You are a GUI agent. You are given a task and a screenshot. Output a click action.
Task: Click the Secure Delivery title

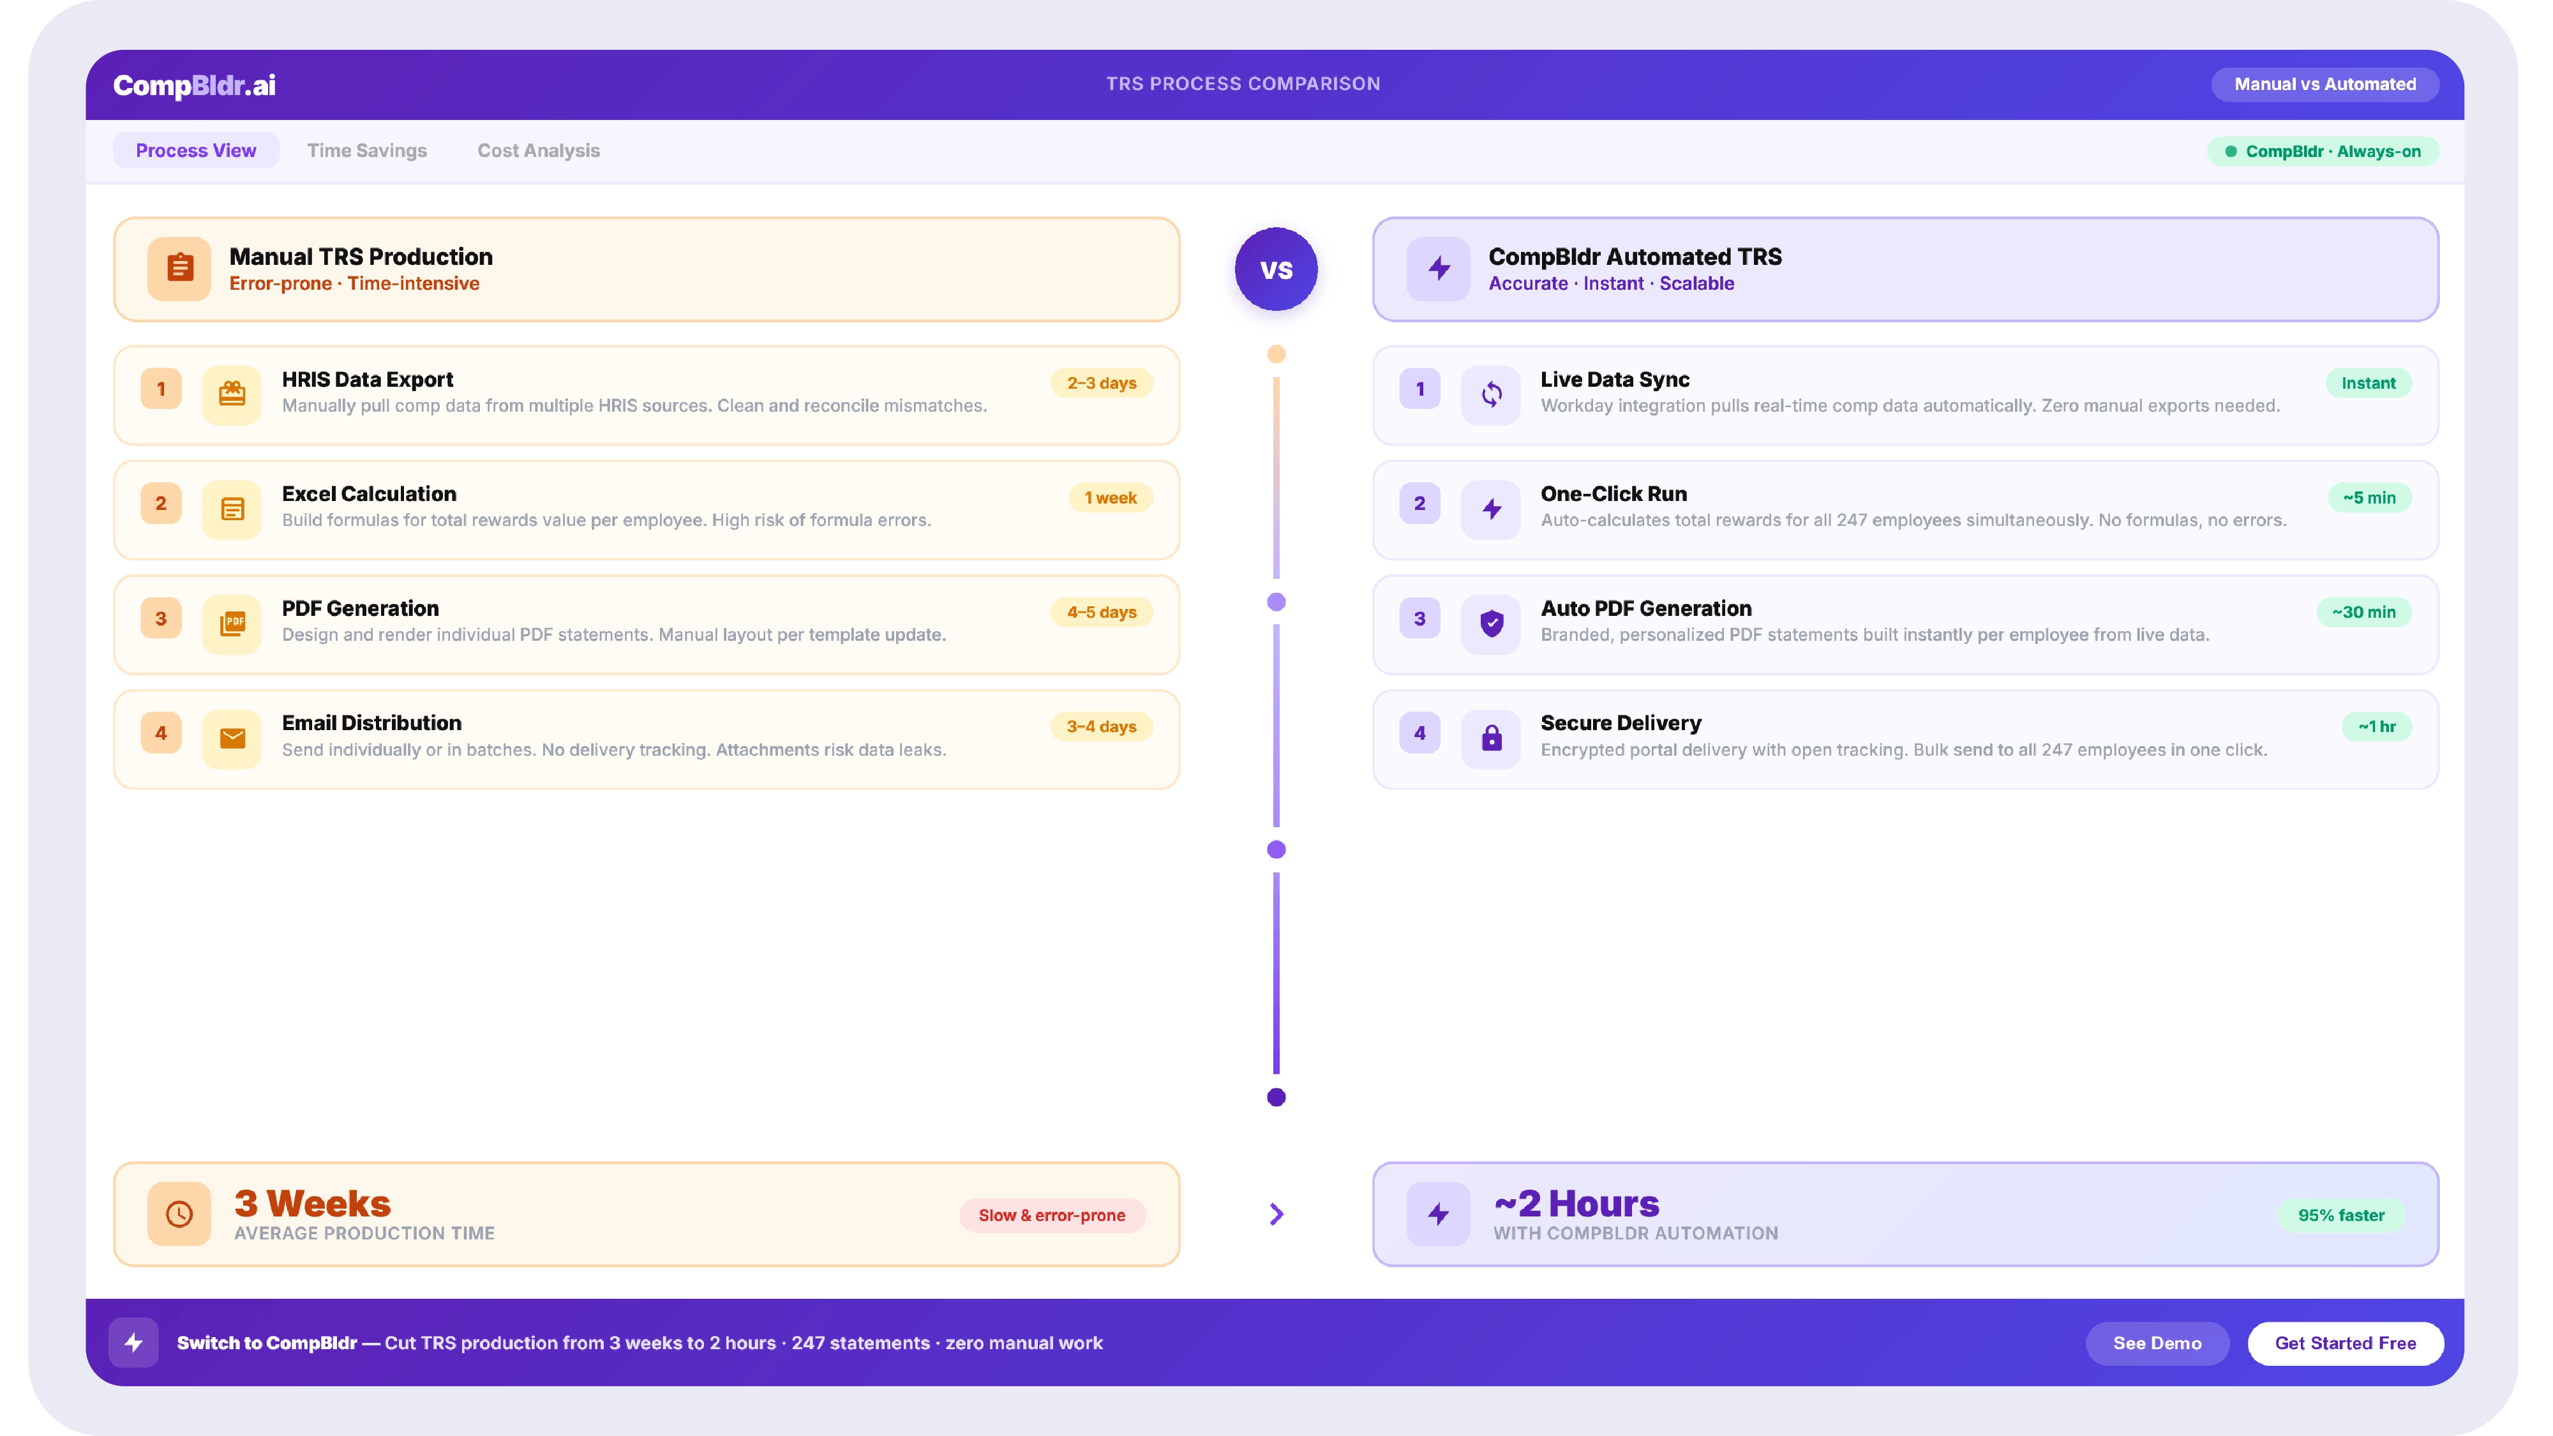tap(1621, 724)
